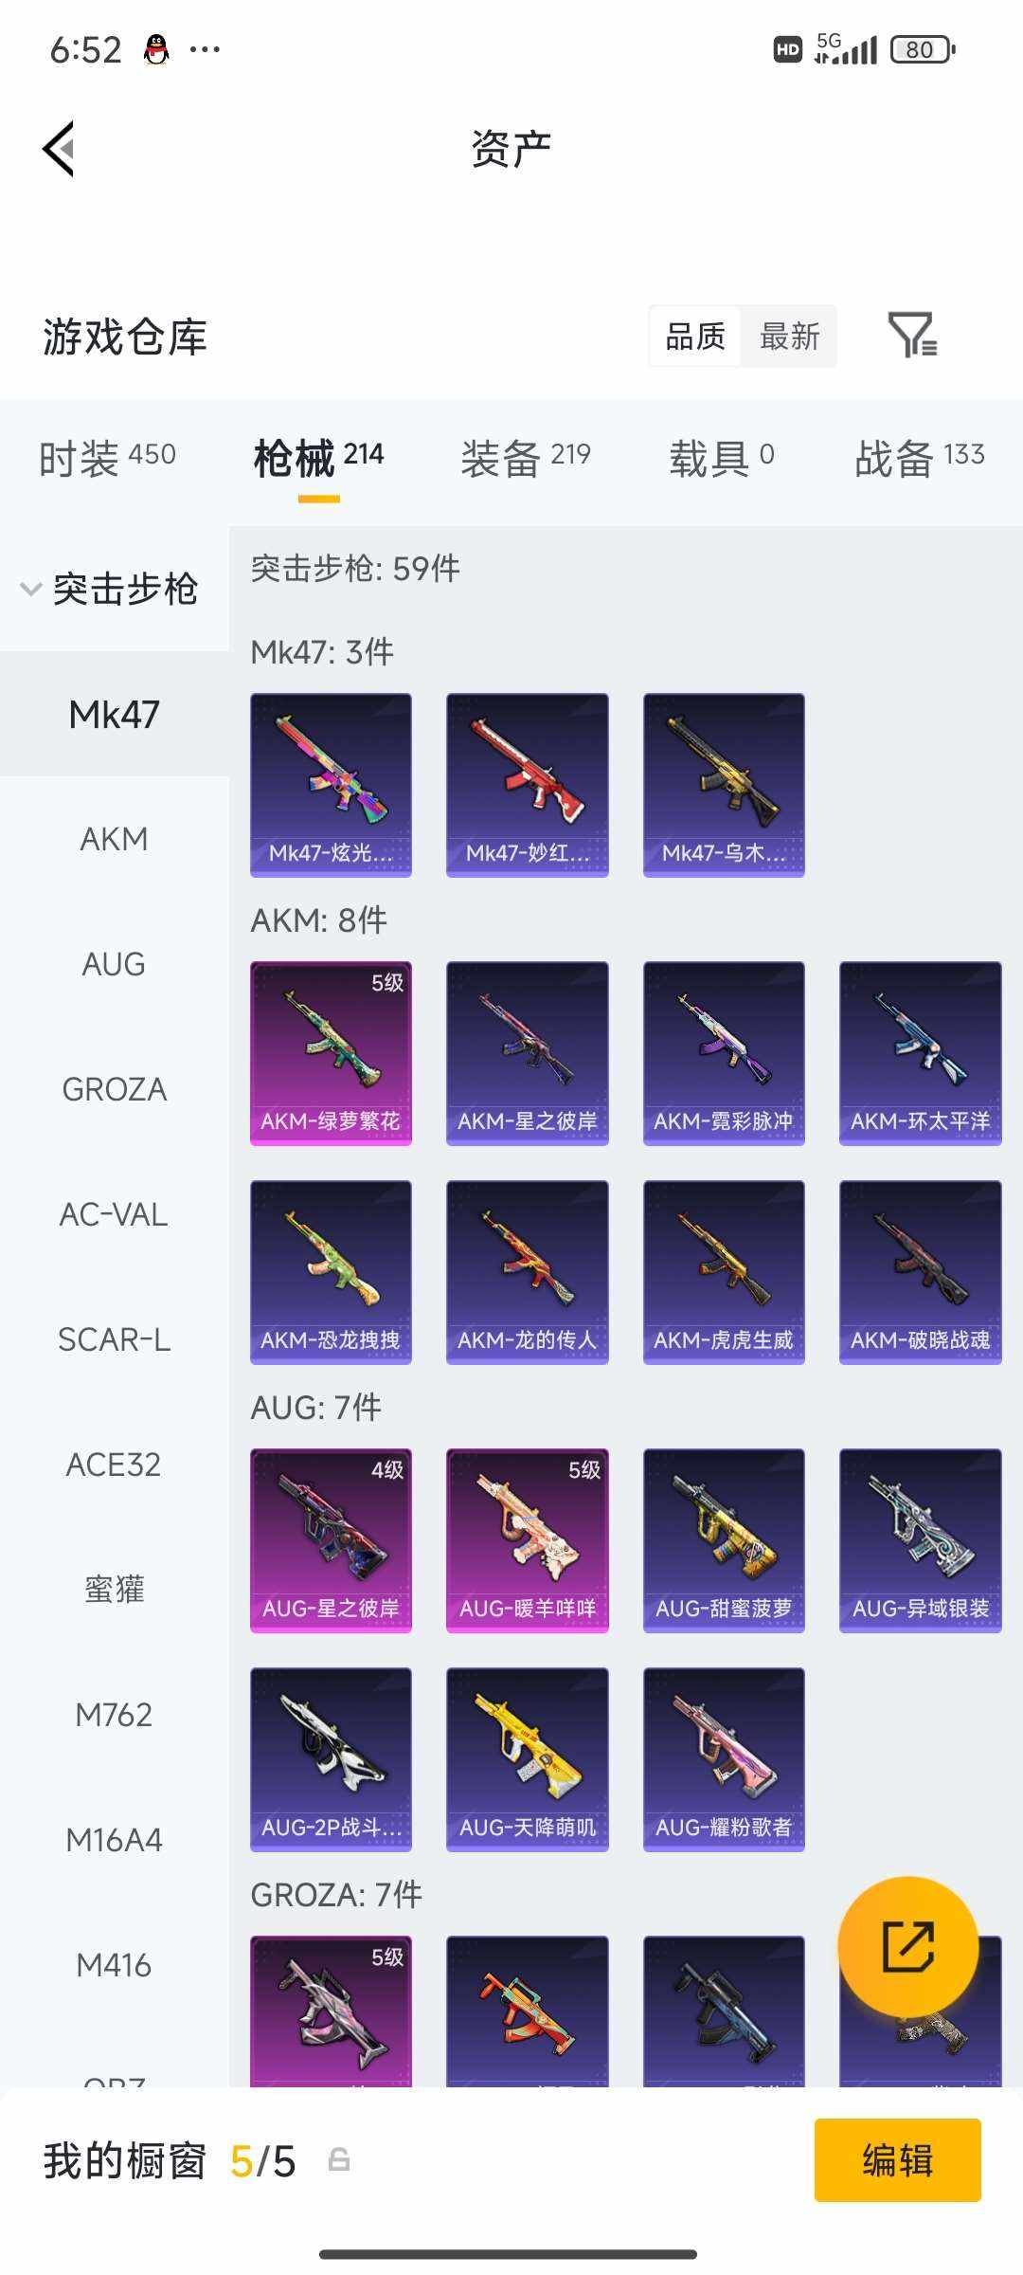
Task: Collapse the 突击步枪 category chevron
Action: pyautogui.click(x=31, y=589)
